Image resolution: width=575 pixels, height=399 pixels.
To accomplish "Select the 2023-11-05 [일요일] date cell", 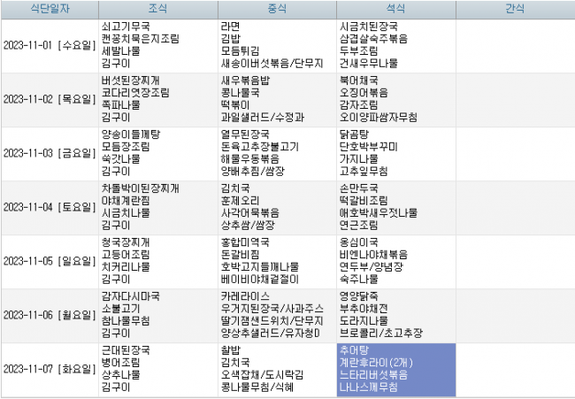I will coord(49,261).
